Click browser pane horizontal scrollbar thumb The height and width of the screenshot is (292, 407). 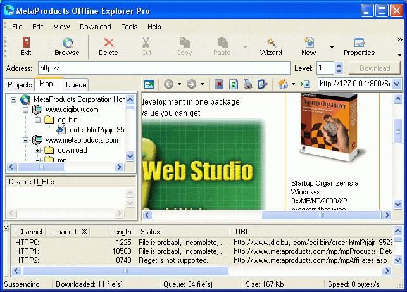click(322, 215)
